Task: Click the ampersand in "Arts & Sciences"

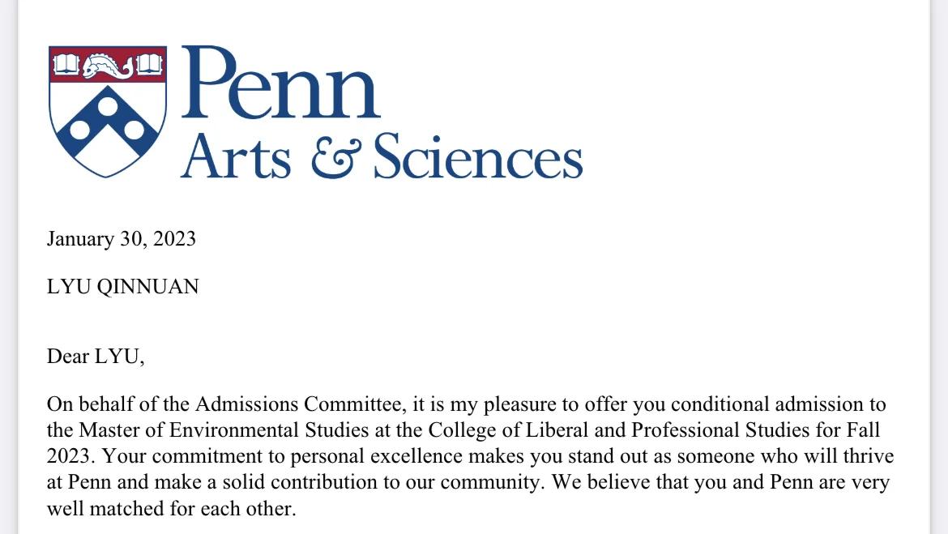Action: (x=335, y=159)
